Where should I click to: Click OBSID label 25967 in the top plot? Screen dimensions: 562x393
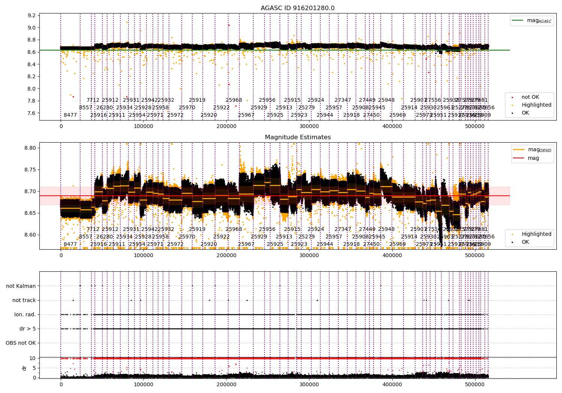[x=246, y=115]
